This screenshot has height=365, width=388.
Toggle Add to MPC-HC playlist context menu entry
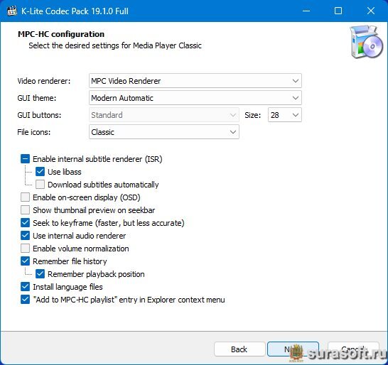[26, 300]
